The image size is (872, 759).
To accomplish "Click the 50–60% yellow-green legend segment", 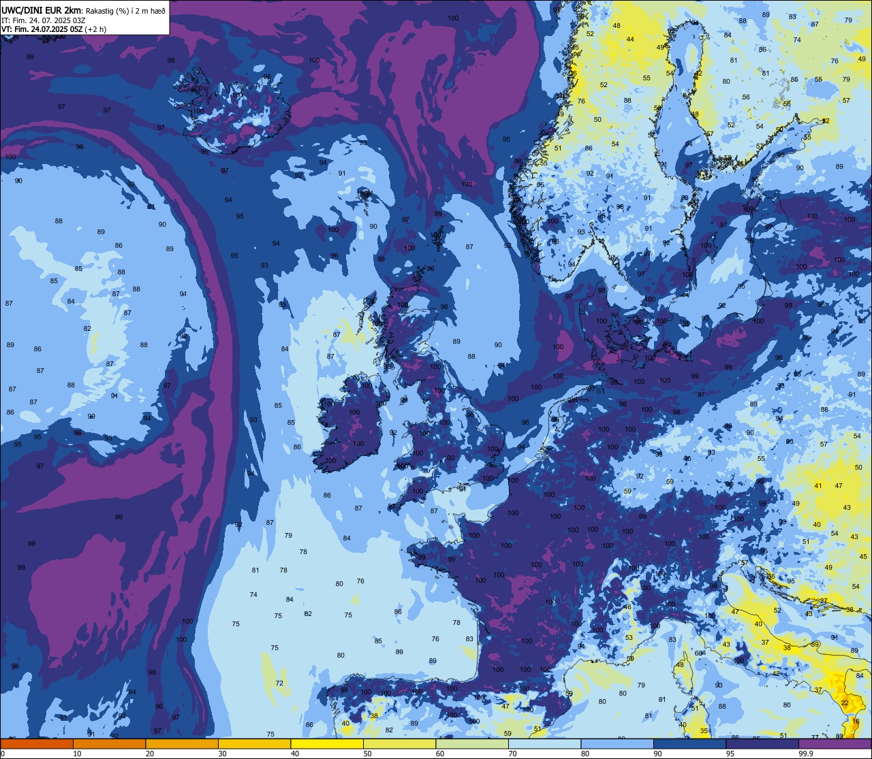I will (x=399, y=743).
